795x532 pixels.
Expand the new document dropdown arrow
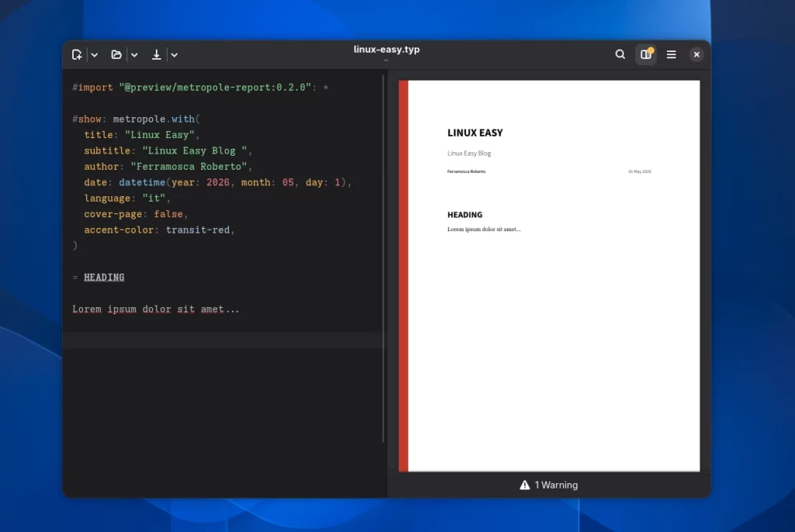tap(94, 55)
